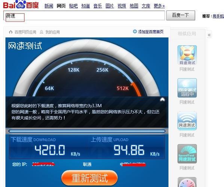224x187 pixels.
Task: Click the 256K gauge label
Action: click(x=102, y=70)
